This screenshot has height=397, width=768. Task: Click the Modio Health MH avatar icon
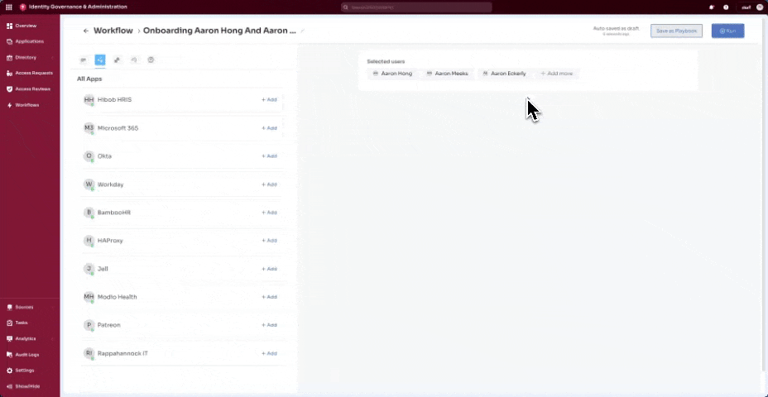click(89, 297)
